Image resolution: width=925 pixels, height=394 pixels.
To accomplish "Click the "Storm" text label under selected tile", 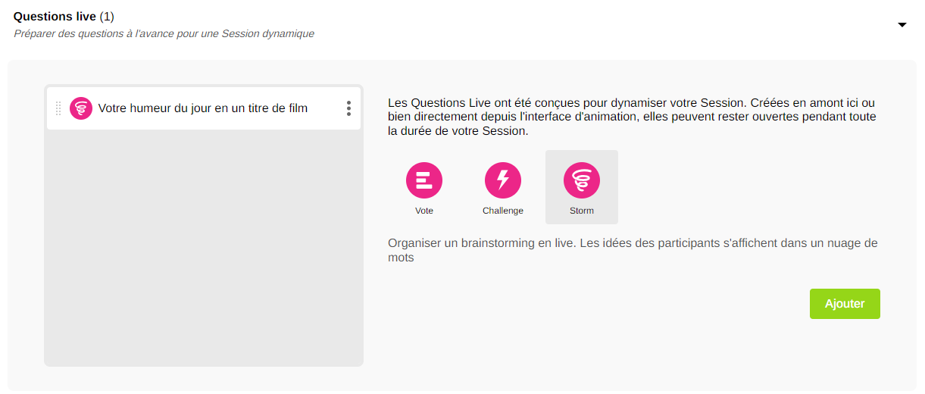I will 582,211.
